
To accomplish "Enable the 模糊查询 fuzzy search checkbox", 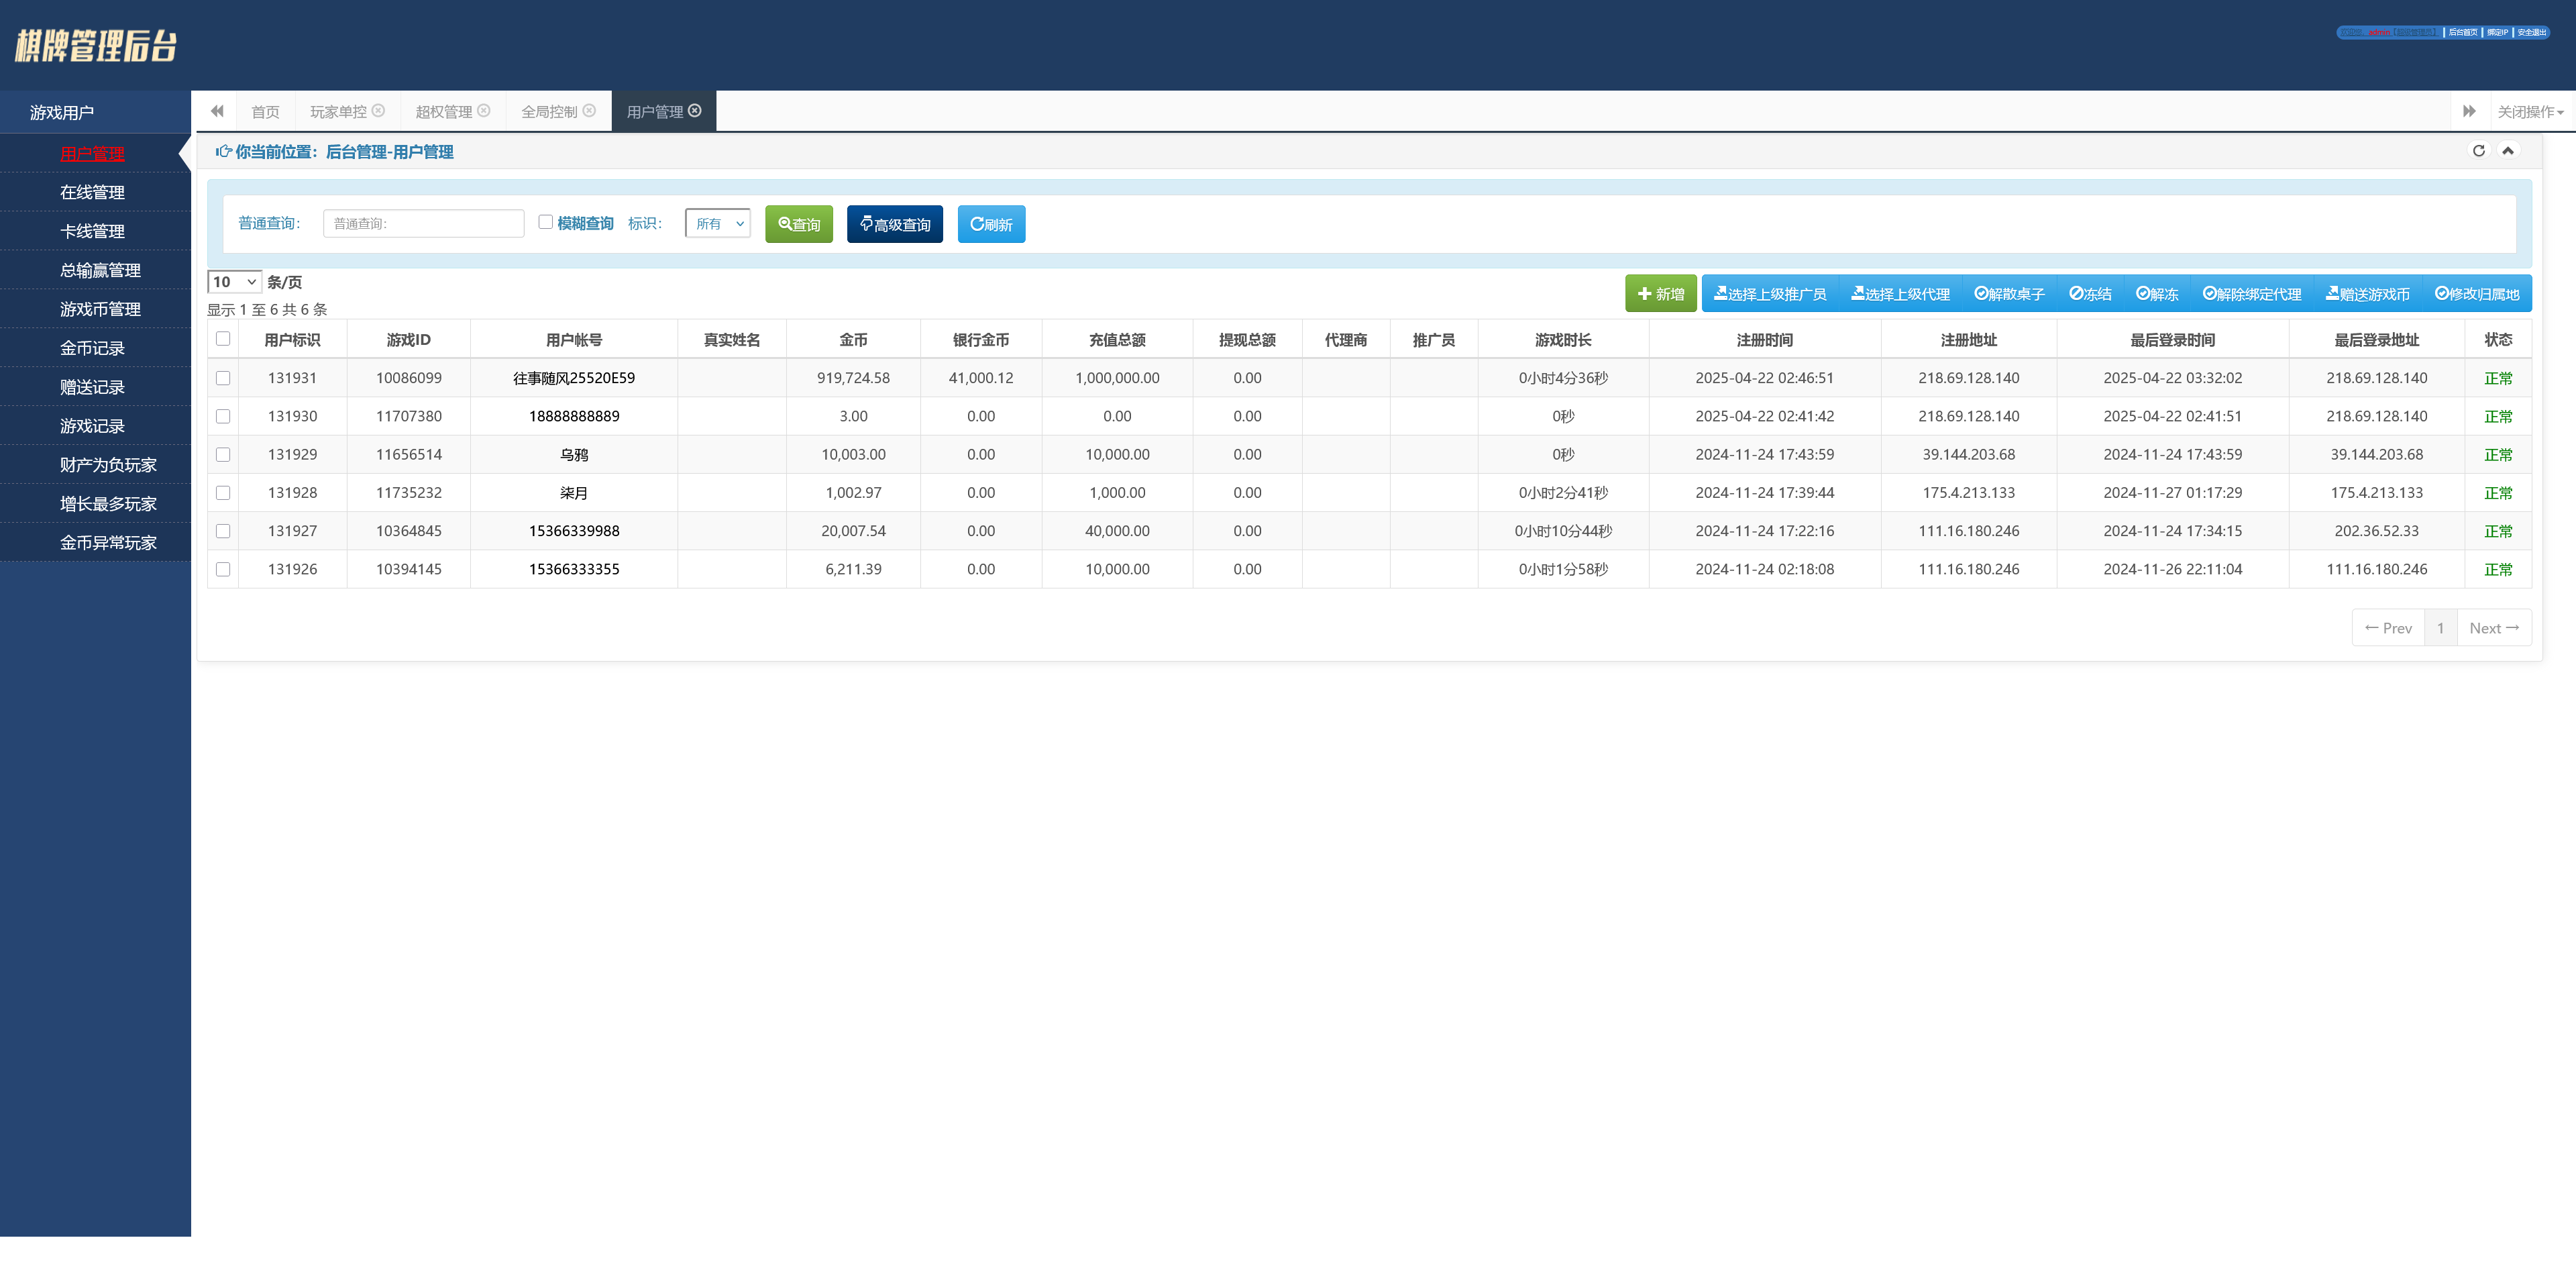I will pos(545,222).
